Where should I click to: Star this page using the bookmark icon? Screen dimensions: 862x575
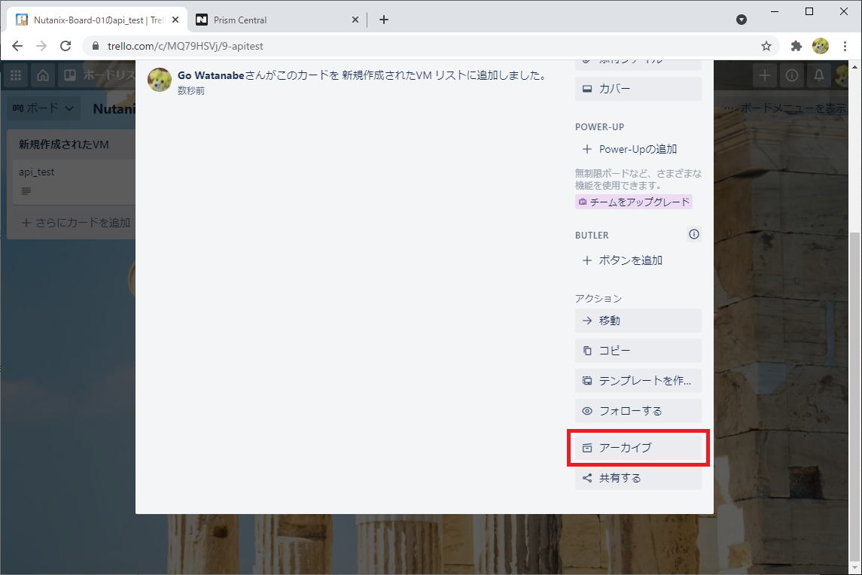766,46
